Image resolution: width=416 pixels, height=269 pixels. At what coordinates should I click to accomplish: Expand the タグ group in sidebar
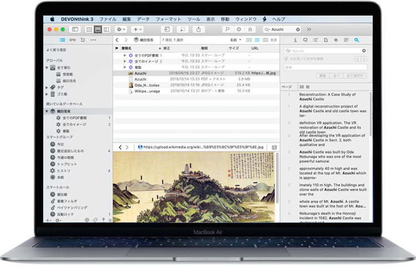[x=47, y=87]
